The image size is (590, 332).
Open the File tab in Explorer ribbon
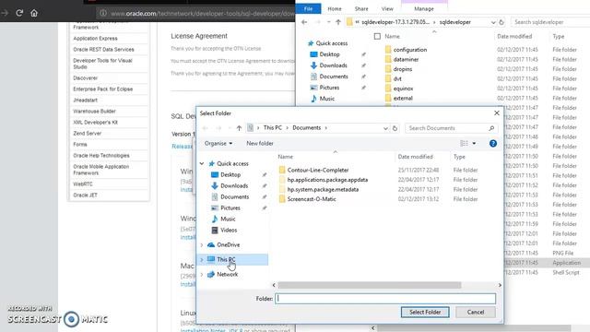[308, 8]
